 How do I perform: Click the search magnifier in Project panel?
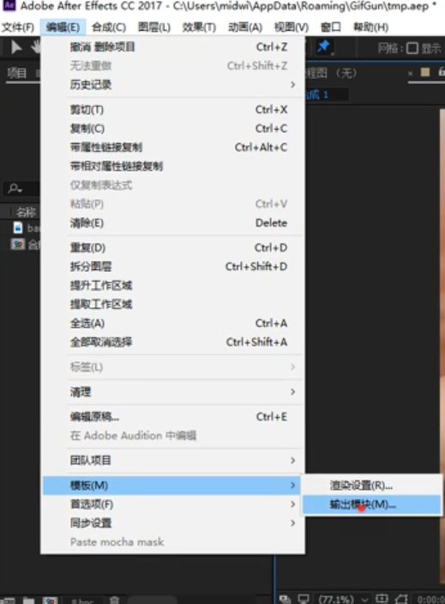[15, 189]
